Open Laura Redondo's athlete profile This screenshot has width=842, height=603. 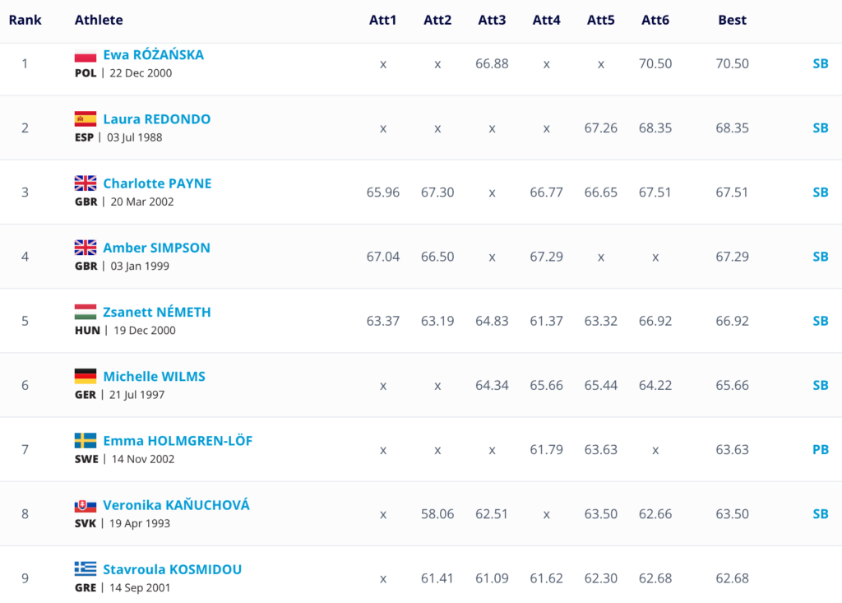(x=156, y=119)
